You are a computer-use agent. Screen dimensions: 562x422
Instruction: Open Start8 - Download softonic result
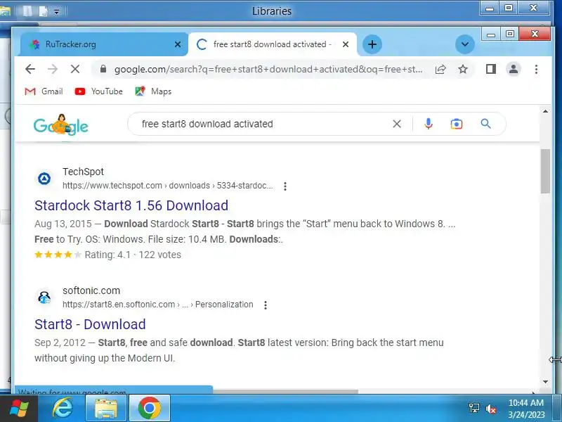pyautogui.click(x=90, y=324)
